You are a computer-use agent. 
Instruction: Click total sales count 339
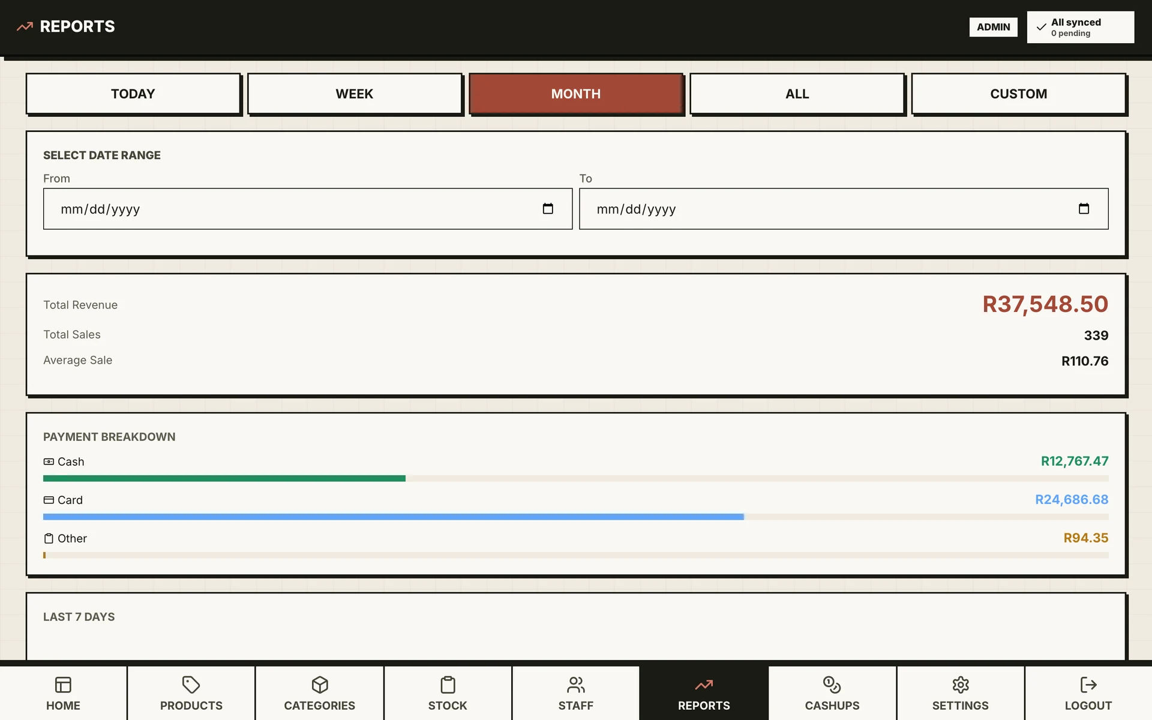[1096, 335]
